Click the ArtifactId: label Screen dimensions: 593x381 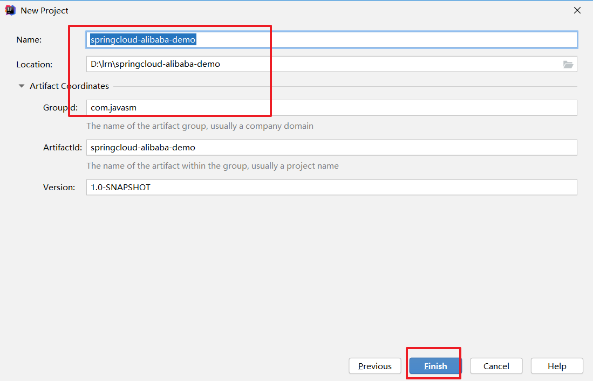click(x=63, y=147)
